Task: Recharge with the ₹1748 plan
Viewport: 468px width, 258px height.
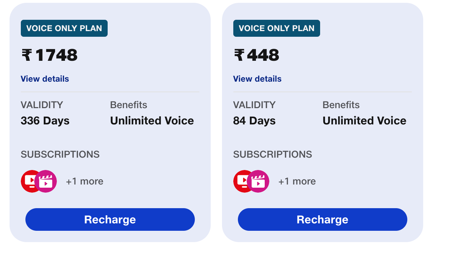Action: point(110,219)
